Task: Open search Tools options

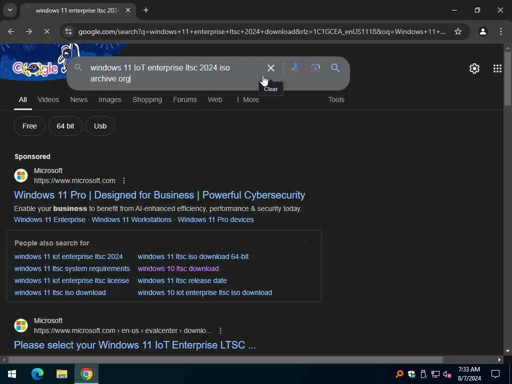Action: click(x=336, y=99)
